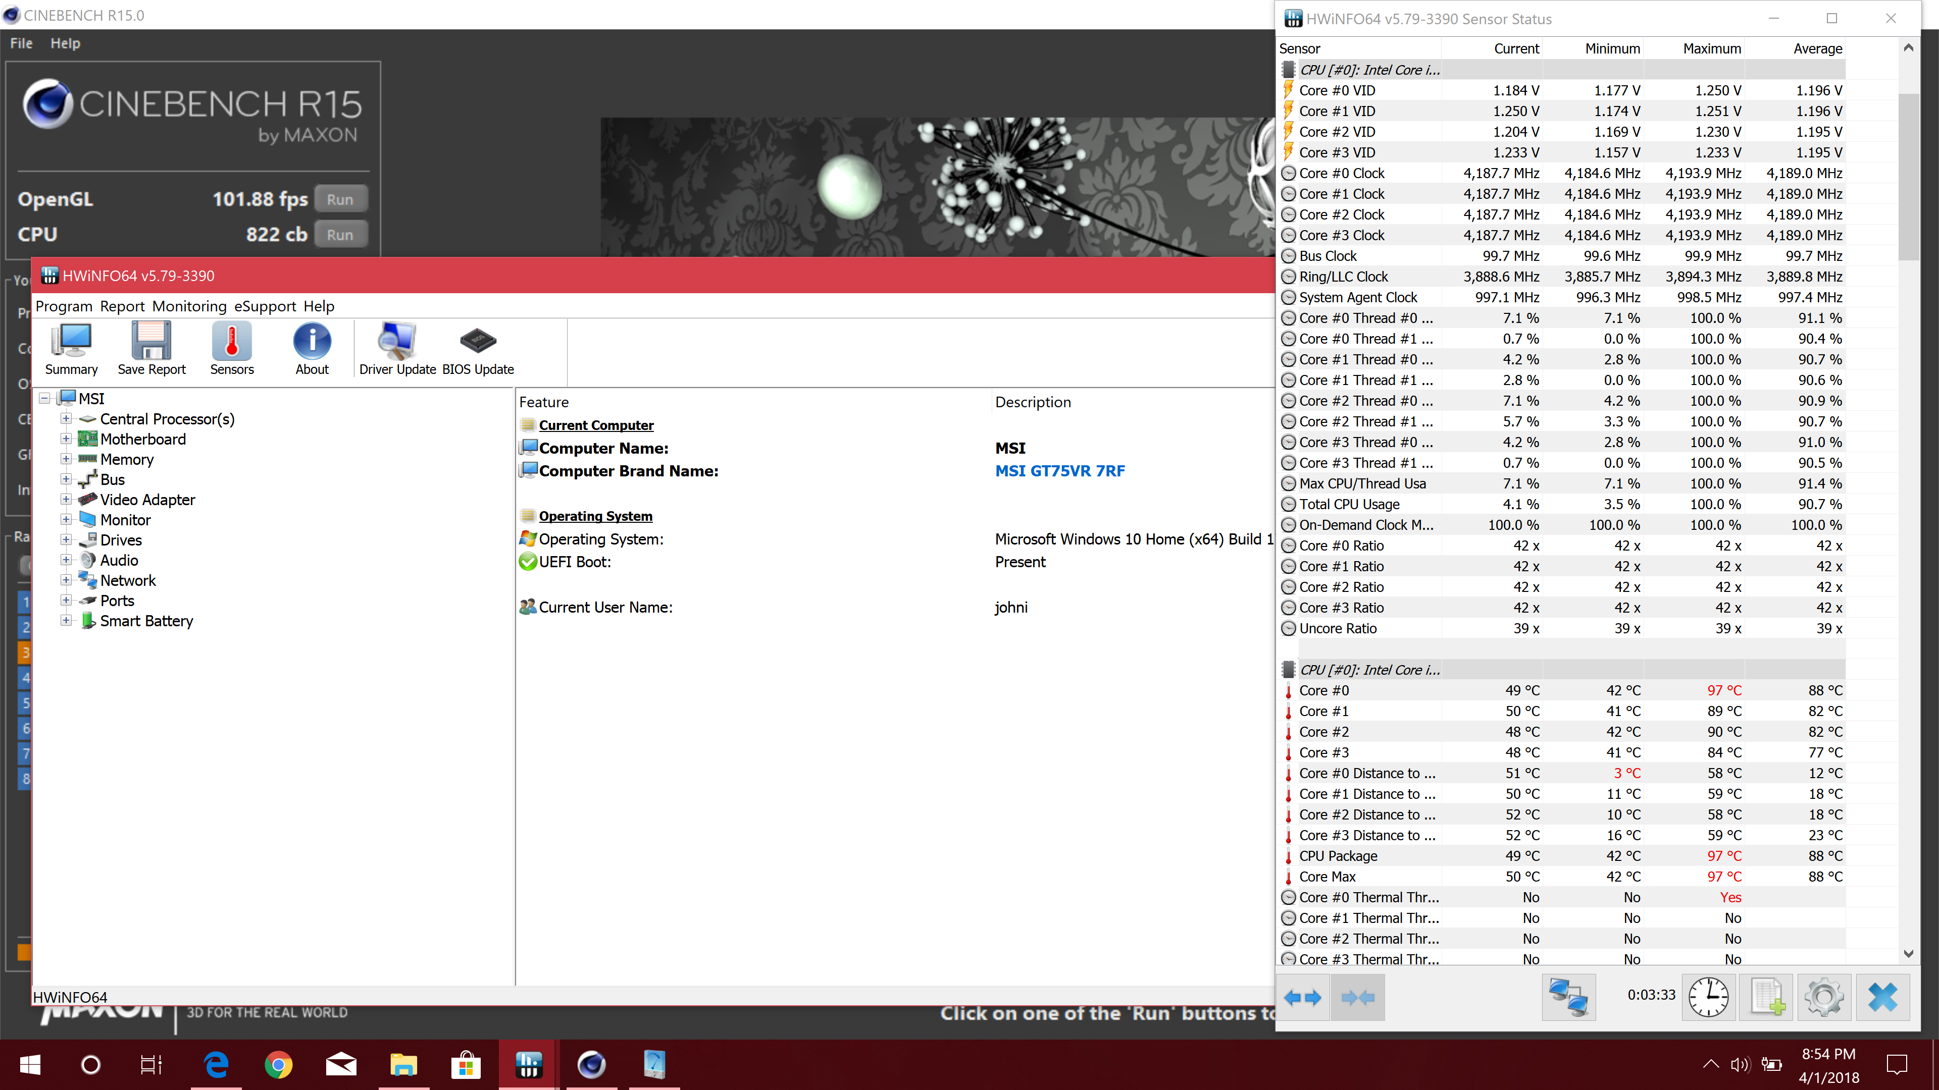Show hidden tray icons chevron
The height and width of the screenshot is (1090, 1939).
(1710, 1064)
